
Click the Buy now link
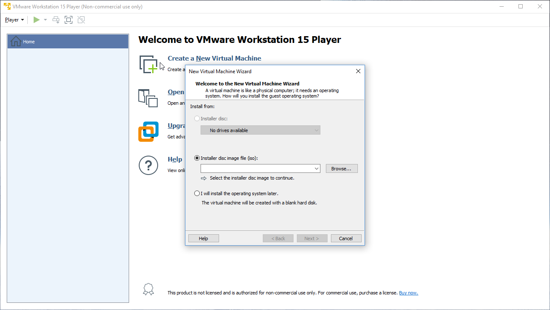tap(408, 293)
